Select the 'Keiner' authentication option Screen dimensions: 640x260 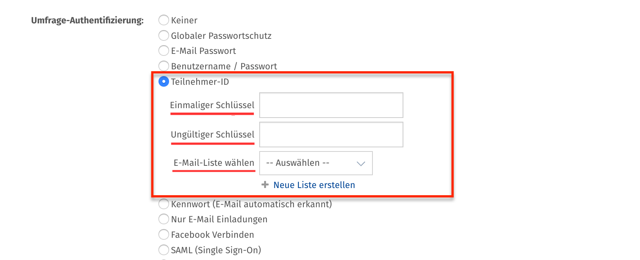pyautogui.click(x=164, y=20)
